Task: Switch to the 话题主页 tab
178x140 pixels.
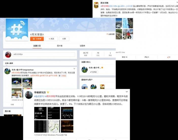Action: (37, 46)
